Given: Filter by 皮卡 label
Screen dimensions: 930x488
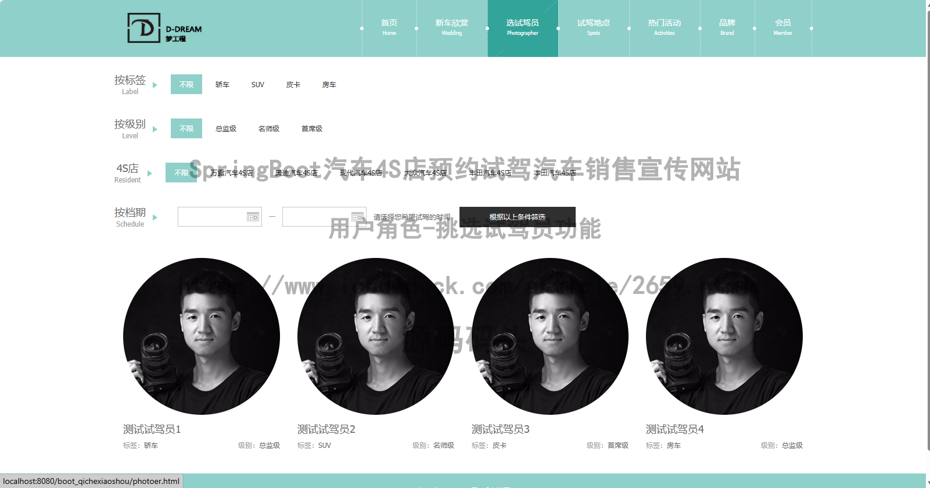Looking at the screenshot, I should [293, 85].
